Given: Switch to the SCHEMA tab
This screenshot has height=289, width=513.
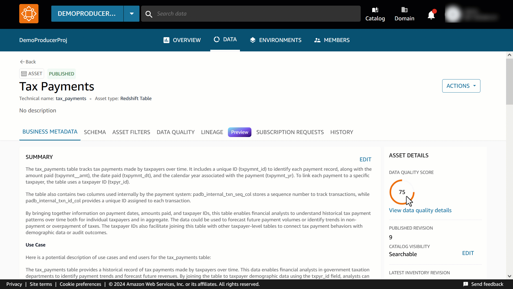Looking at the screenshot, I should coord(95,132).
